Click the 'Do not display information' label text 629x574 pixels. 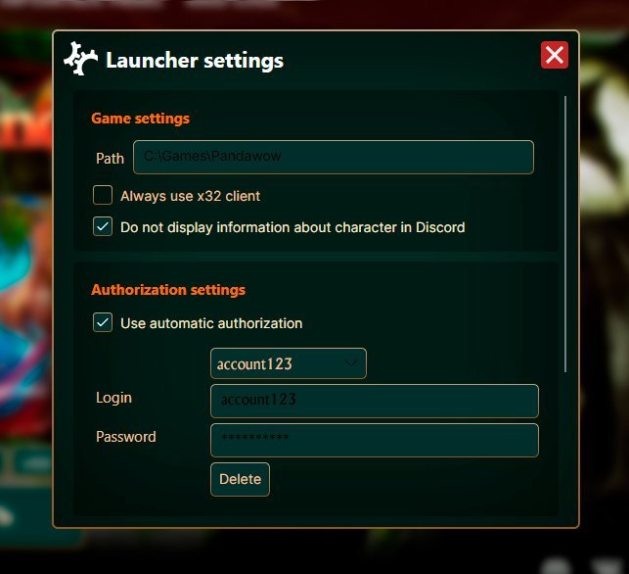[x=292, y=227]
